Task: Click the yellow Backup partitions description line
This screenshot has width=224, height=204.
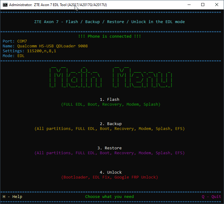Action: 110,129
